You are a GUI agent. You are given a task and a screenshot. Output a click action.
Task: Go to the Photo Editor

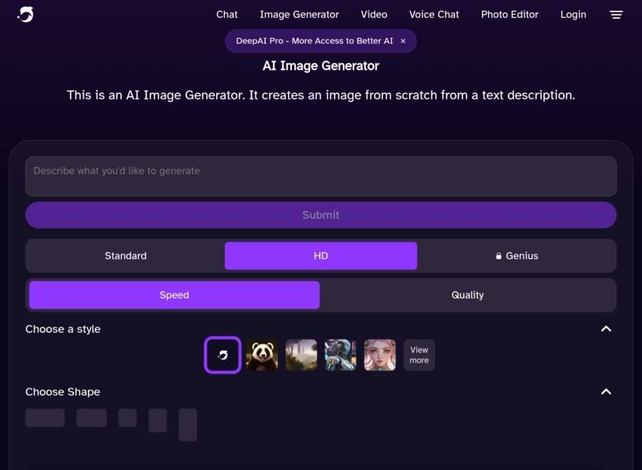pyautogui.click(x=510, y=14)
